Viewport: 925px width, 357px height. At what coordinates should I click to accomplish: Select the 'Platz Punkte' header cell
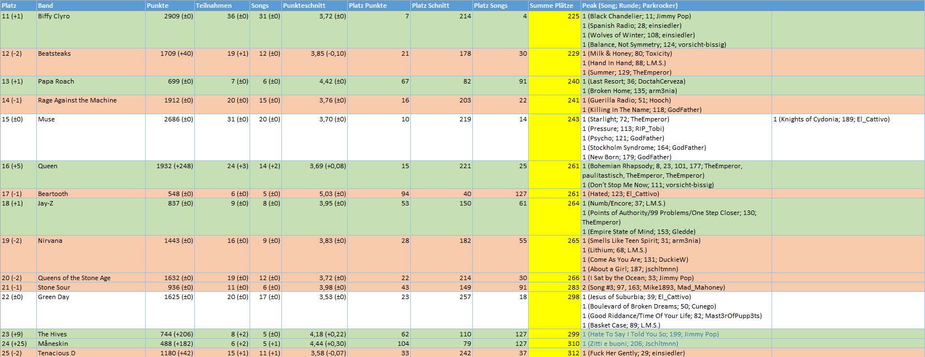click(x=379, y=6)
